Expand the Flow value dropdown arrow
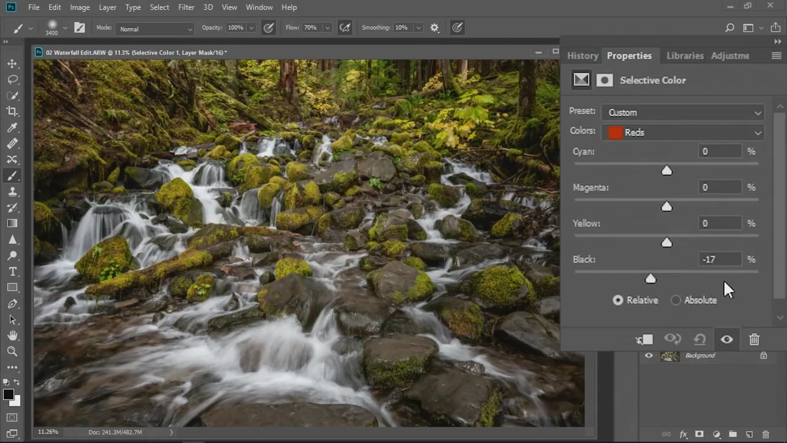Viewport: 787px width, 443px height. 327,28
